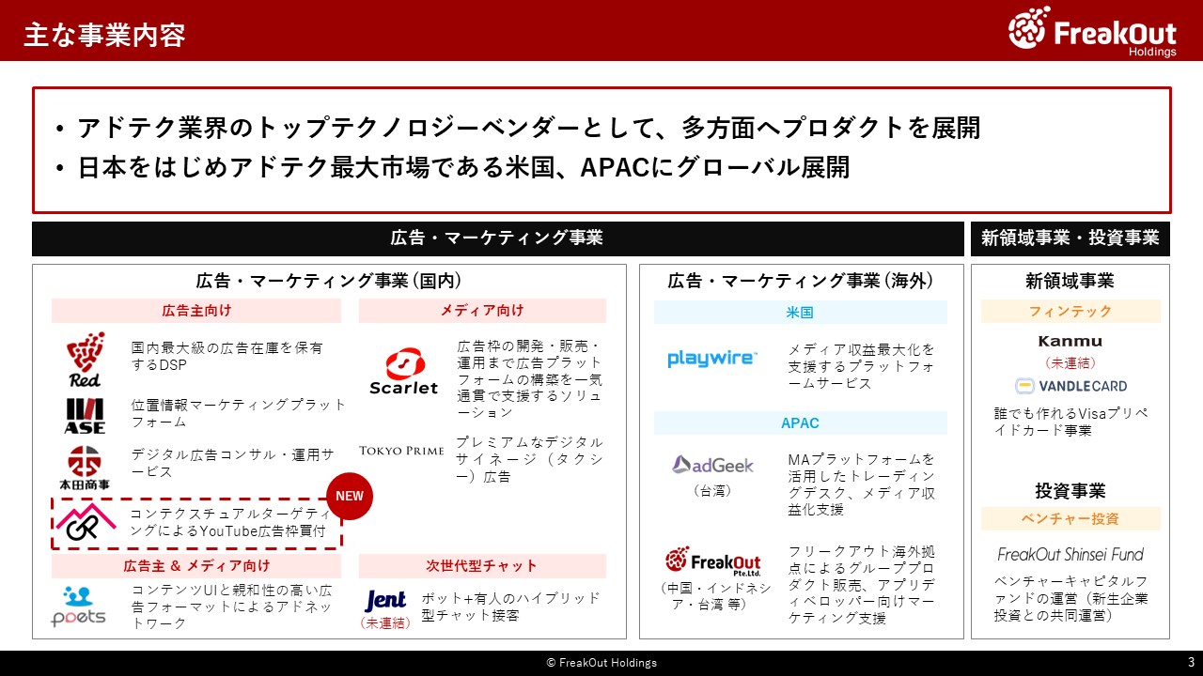
Task: Select text ベンチャーキャピタルファンドの運営
Action: tap(1070, 598)
